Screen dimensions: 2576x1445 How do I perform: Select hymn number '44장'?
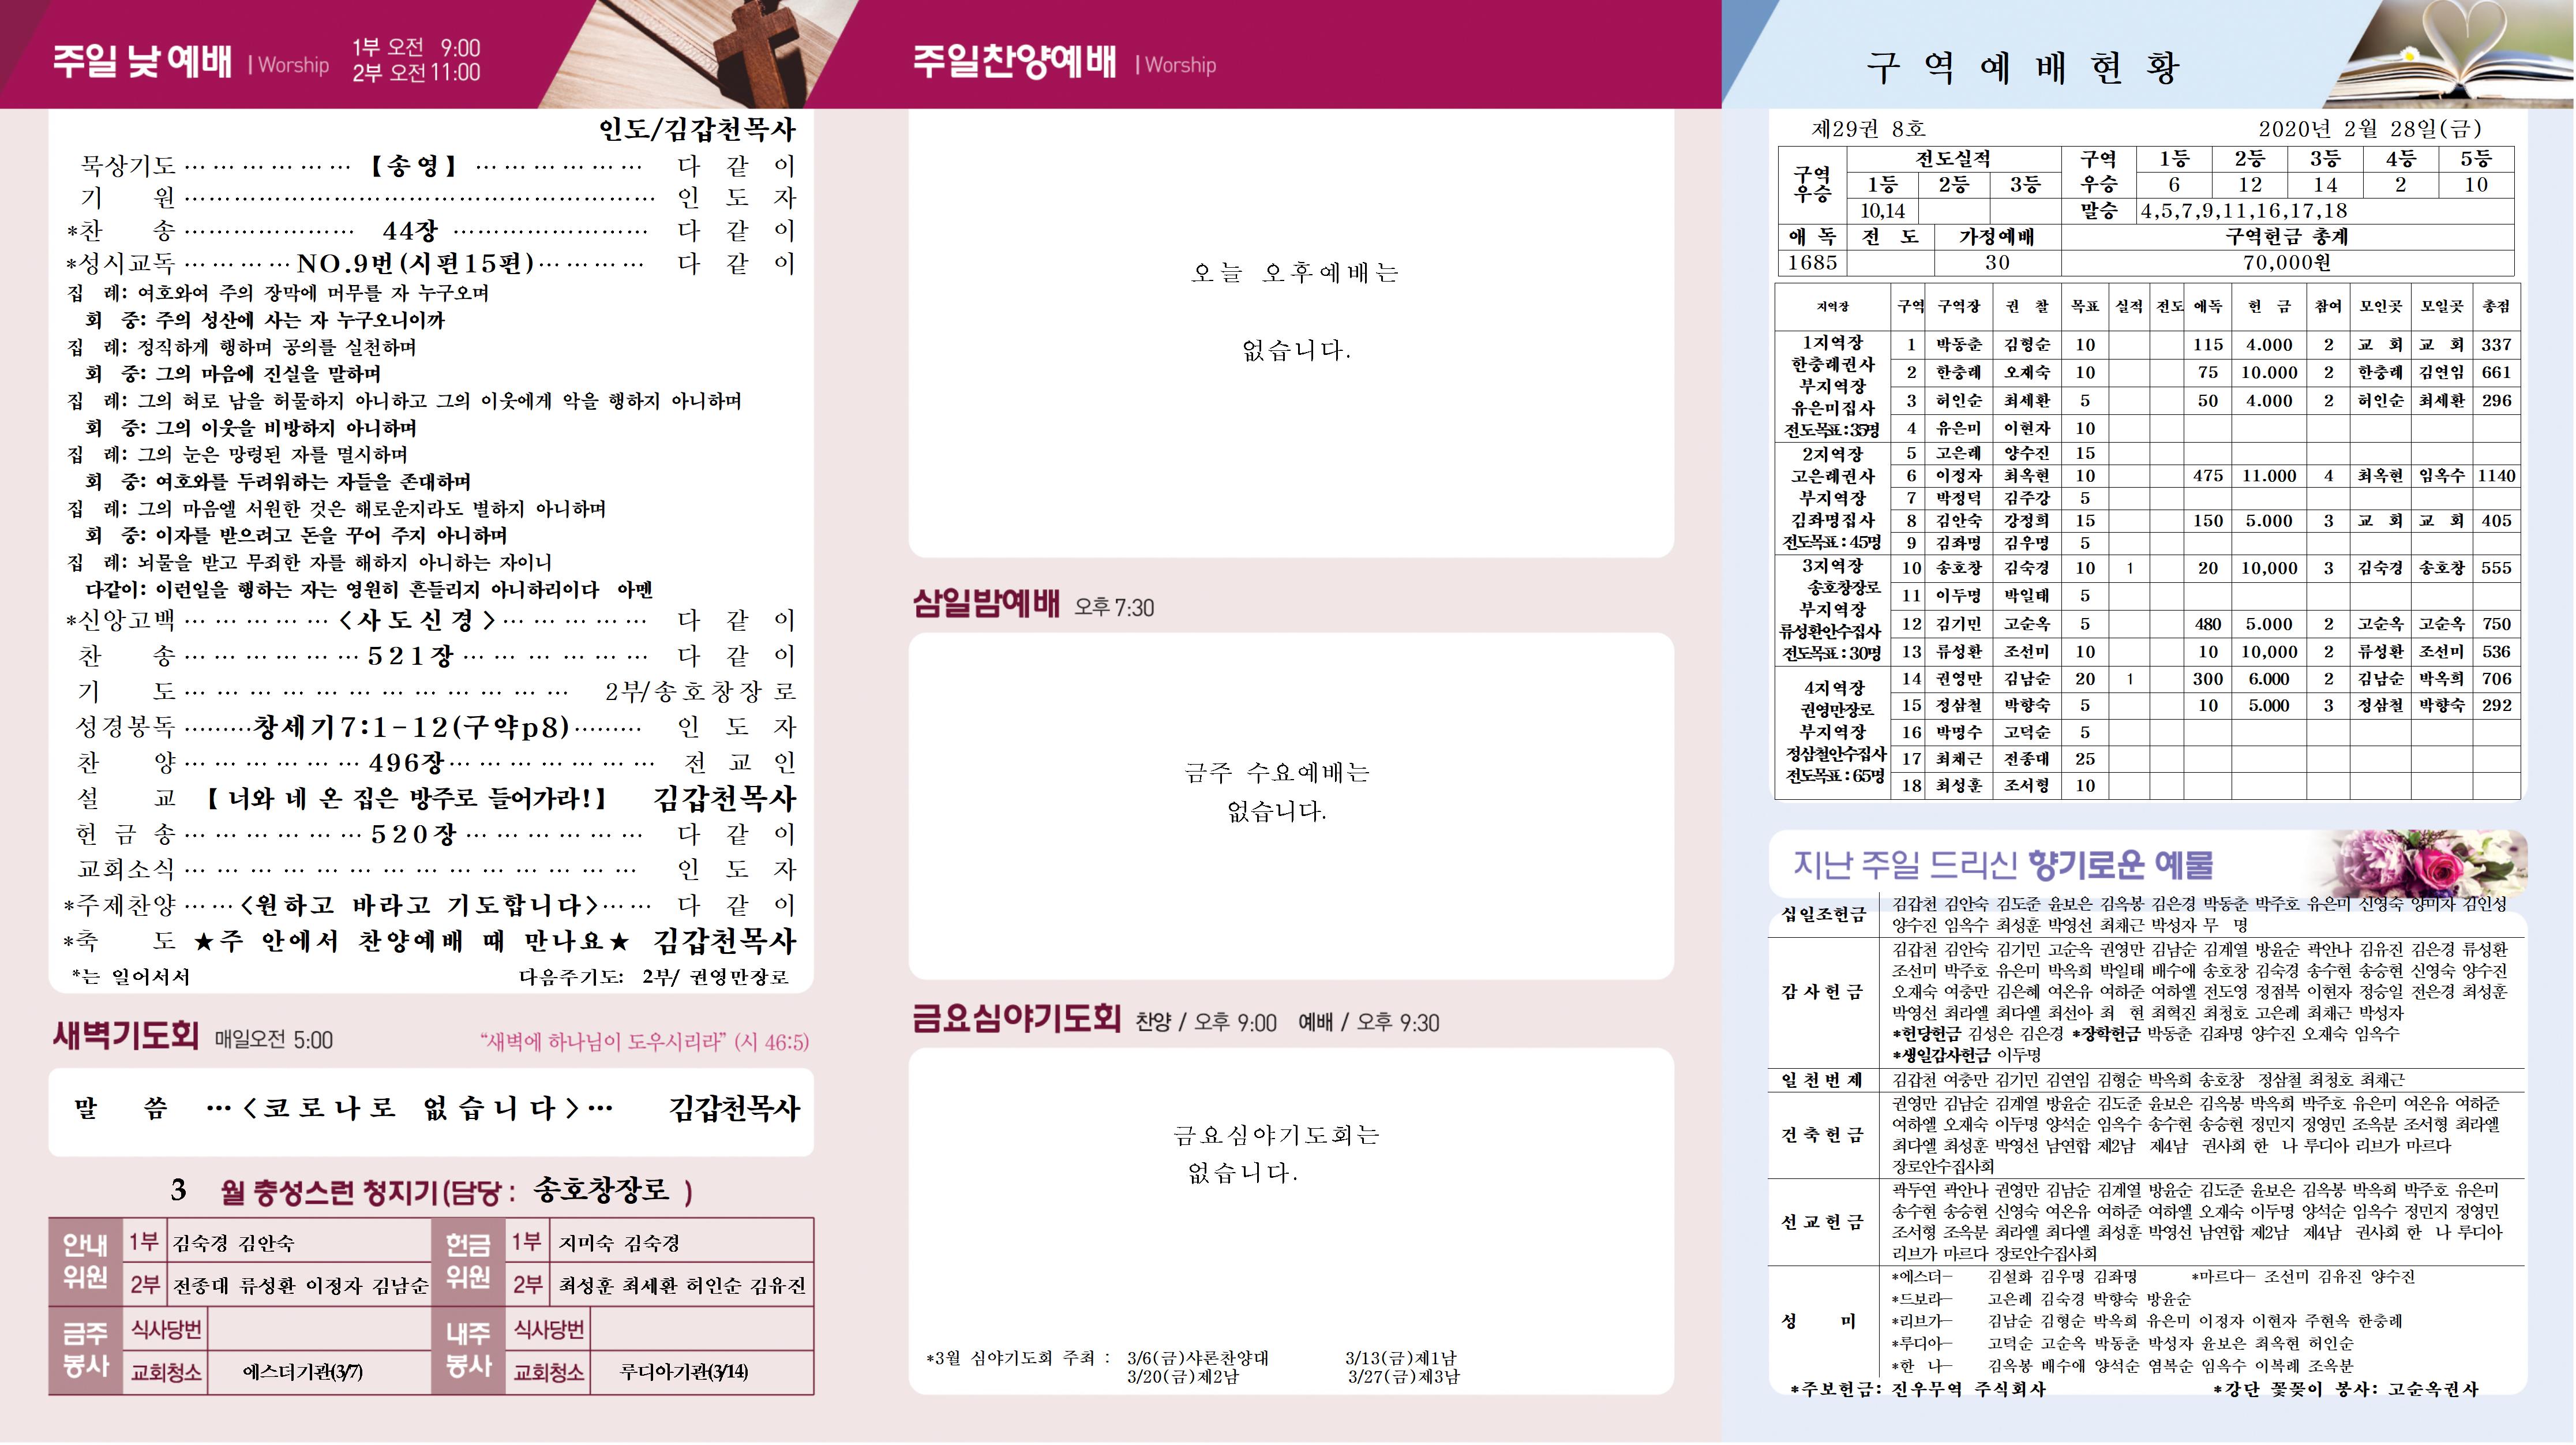coord(410,232)
